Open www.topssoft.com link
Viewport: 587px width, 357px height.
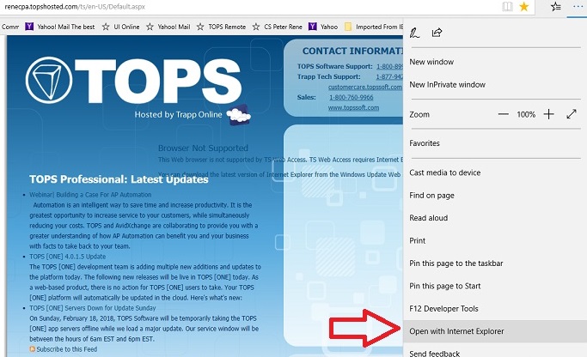tap(353, 107)
